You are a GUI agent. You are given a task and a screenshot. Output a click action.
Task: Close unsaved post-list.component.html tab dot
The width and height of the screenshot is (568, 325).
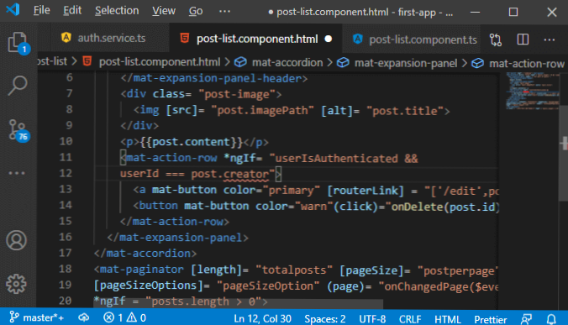pyautogui.click(x=329, y=39)
